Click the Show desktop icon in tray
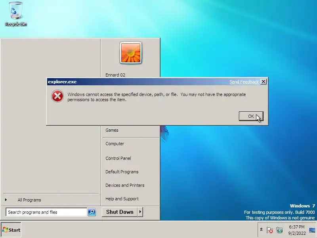This screenshot has height=238, width=317. point(312,230)
